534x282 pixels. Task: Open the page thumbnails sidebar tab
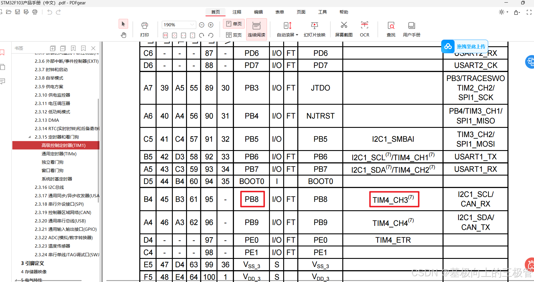click(x=2, y=67)
